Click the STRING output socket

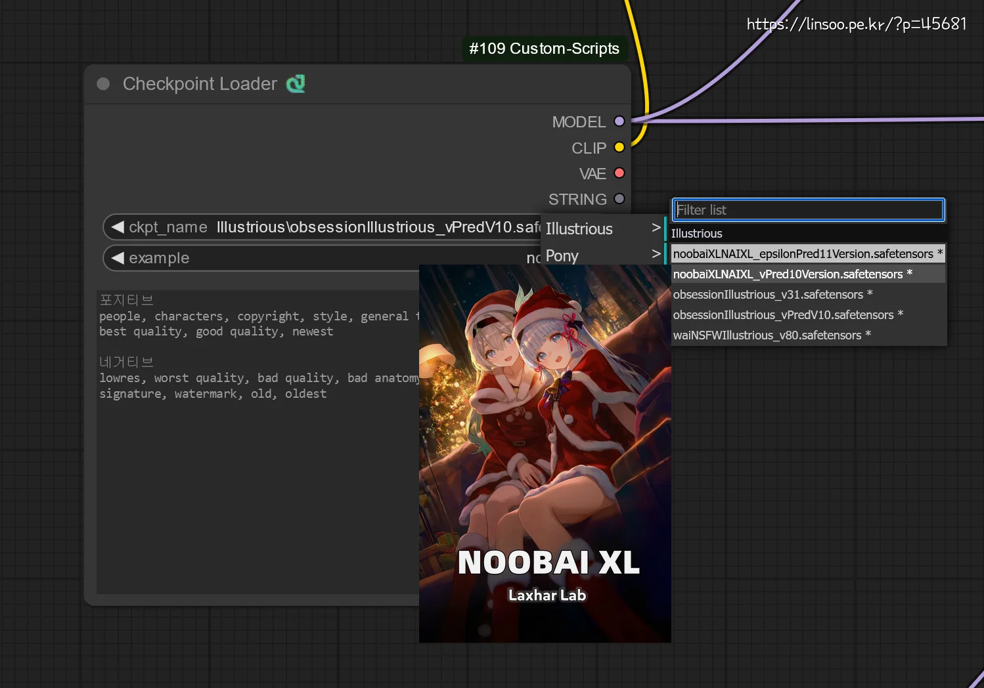[619, 199]
